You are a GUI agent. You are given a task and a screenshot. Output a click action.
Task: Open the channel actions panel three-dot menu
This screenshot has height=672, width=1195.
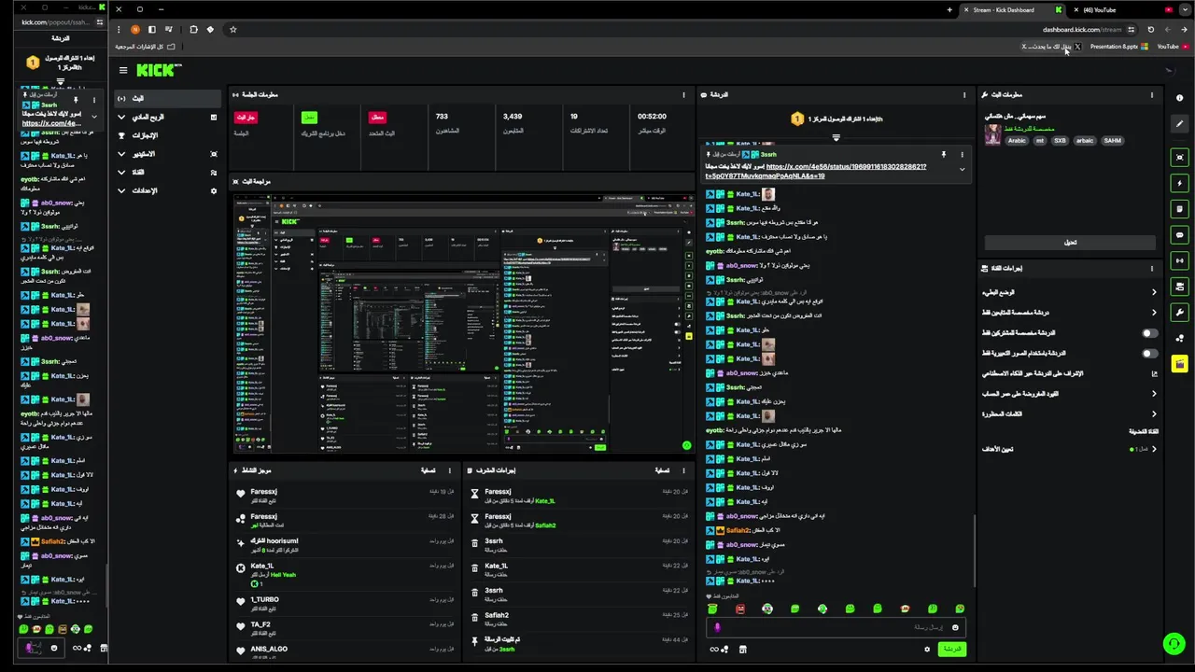(1151, 268)
